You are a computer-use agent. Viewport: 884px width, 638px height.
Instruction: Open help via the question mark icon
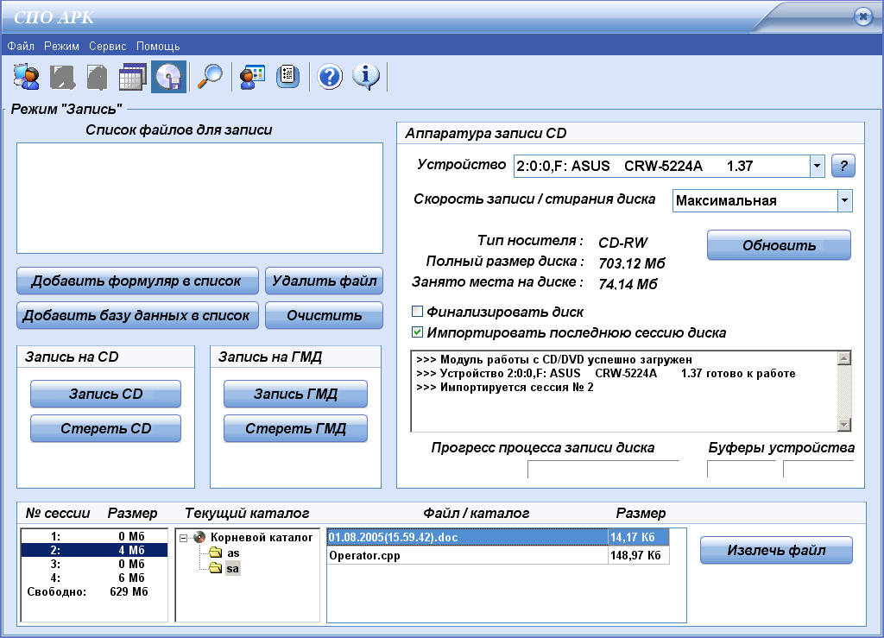(330, 77)
